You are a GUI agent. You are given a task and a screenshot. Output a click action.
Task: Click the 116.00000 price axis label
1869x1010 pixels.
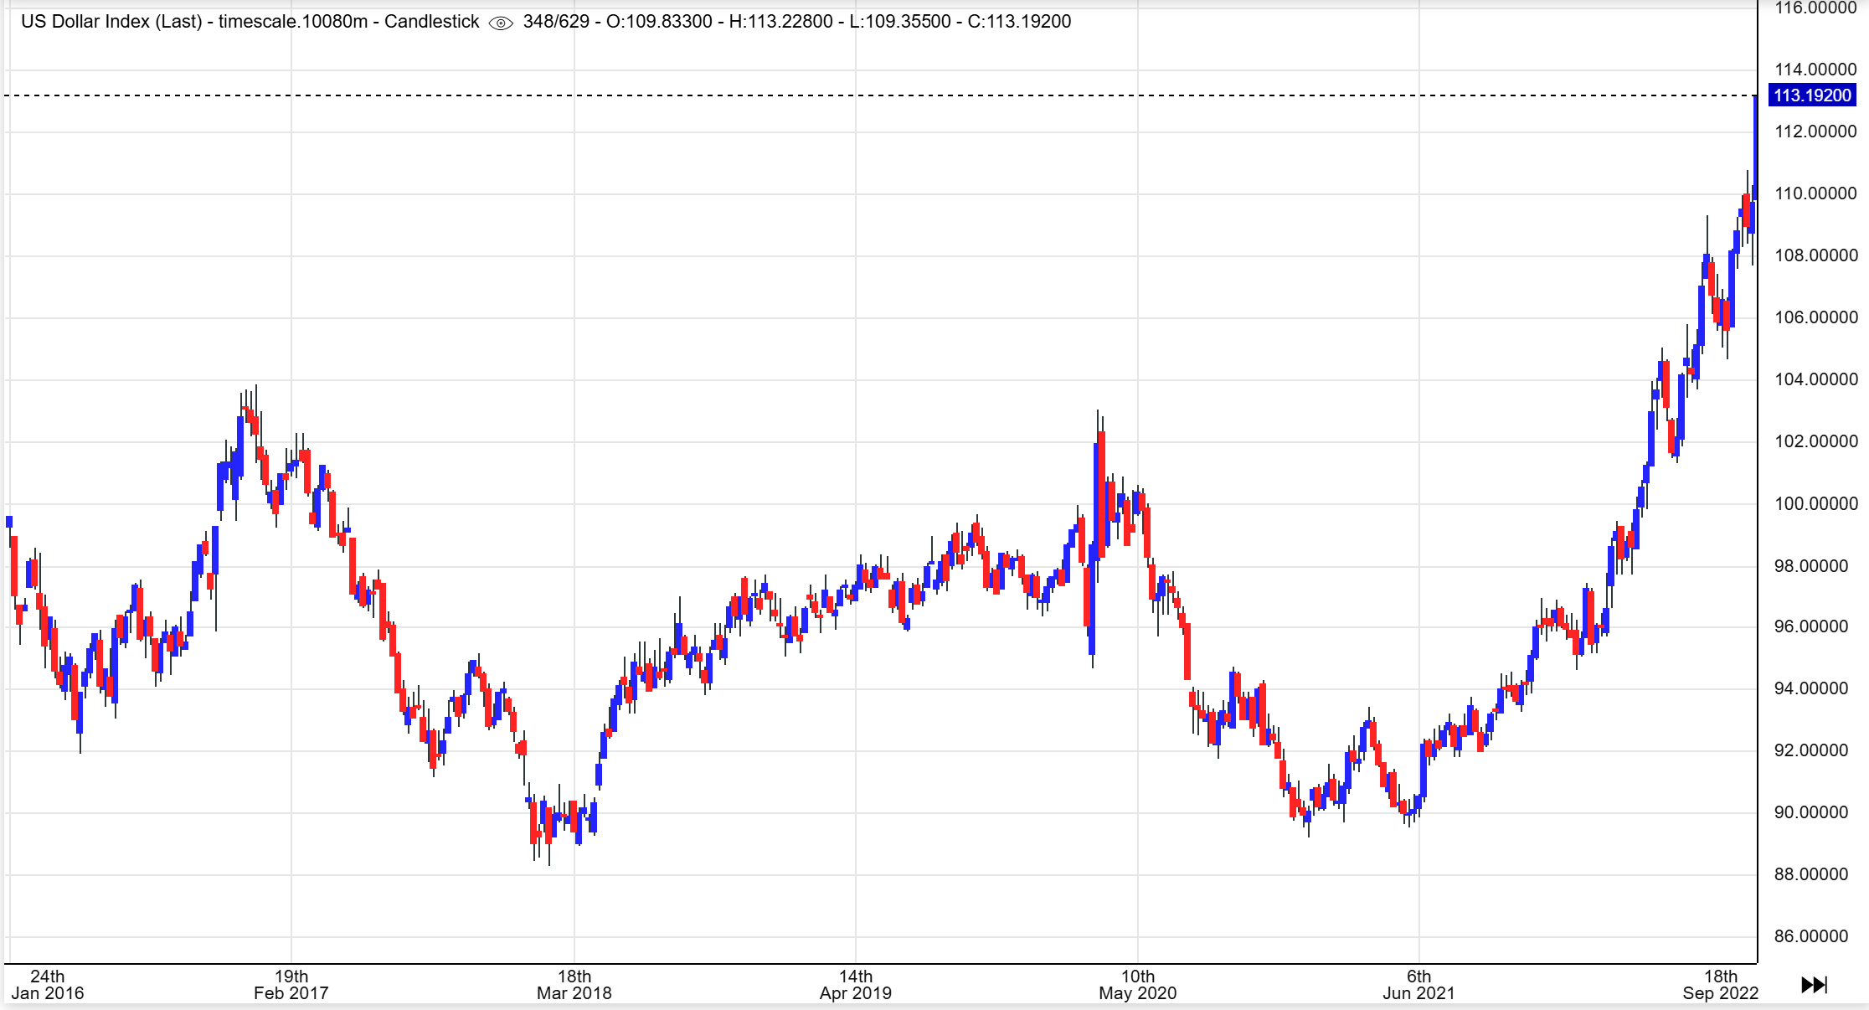(x=1815, y=8)
